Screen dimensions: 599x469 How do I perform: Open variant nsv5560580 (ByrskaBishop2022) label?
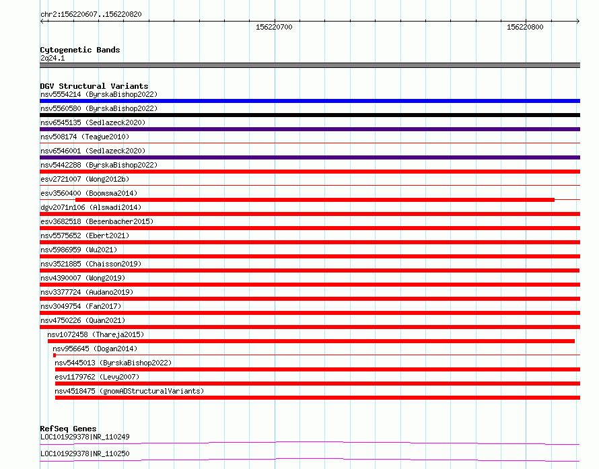[99, 108]
